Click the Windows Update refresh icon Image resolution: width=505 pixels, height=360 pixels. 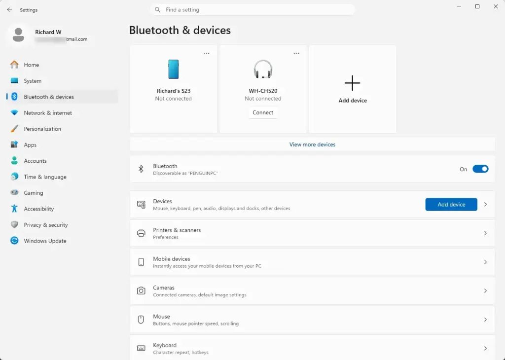coord(14,241)
